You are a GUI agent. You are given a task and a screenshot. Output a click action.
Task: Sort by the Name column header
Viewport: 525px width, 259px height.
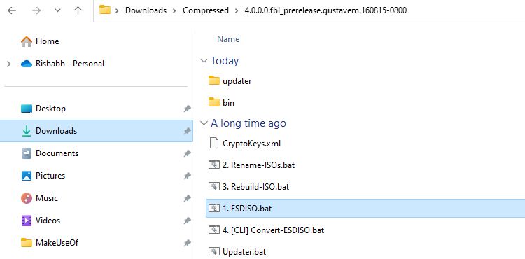coord(228,39)
